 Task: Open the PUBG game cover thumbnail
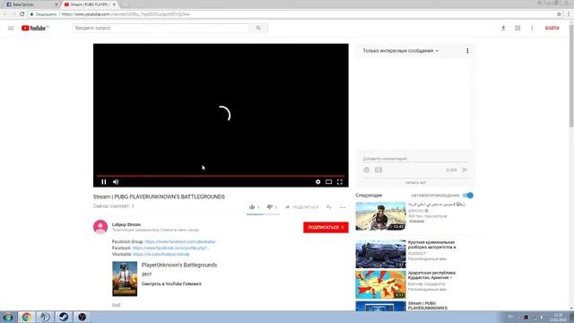125,279
